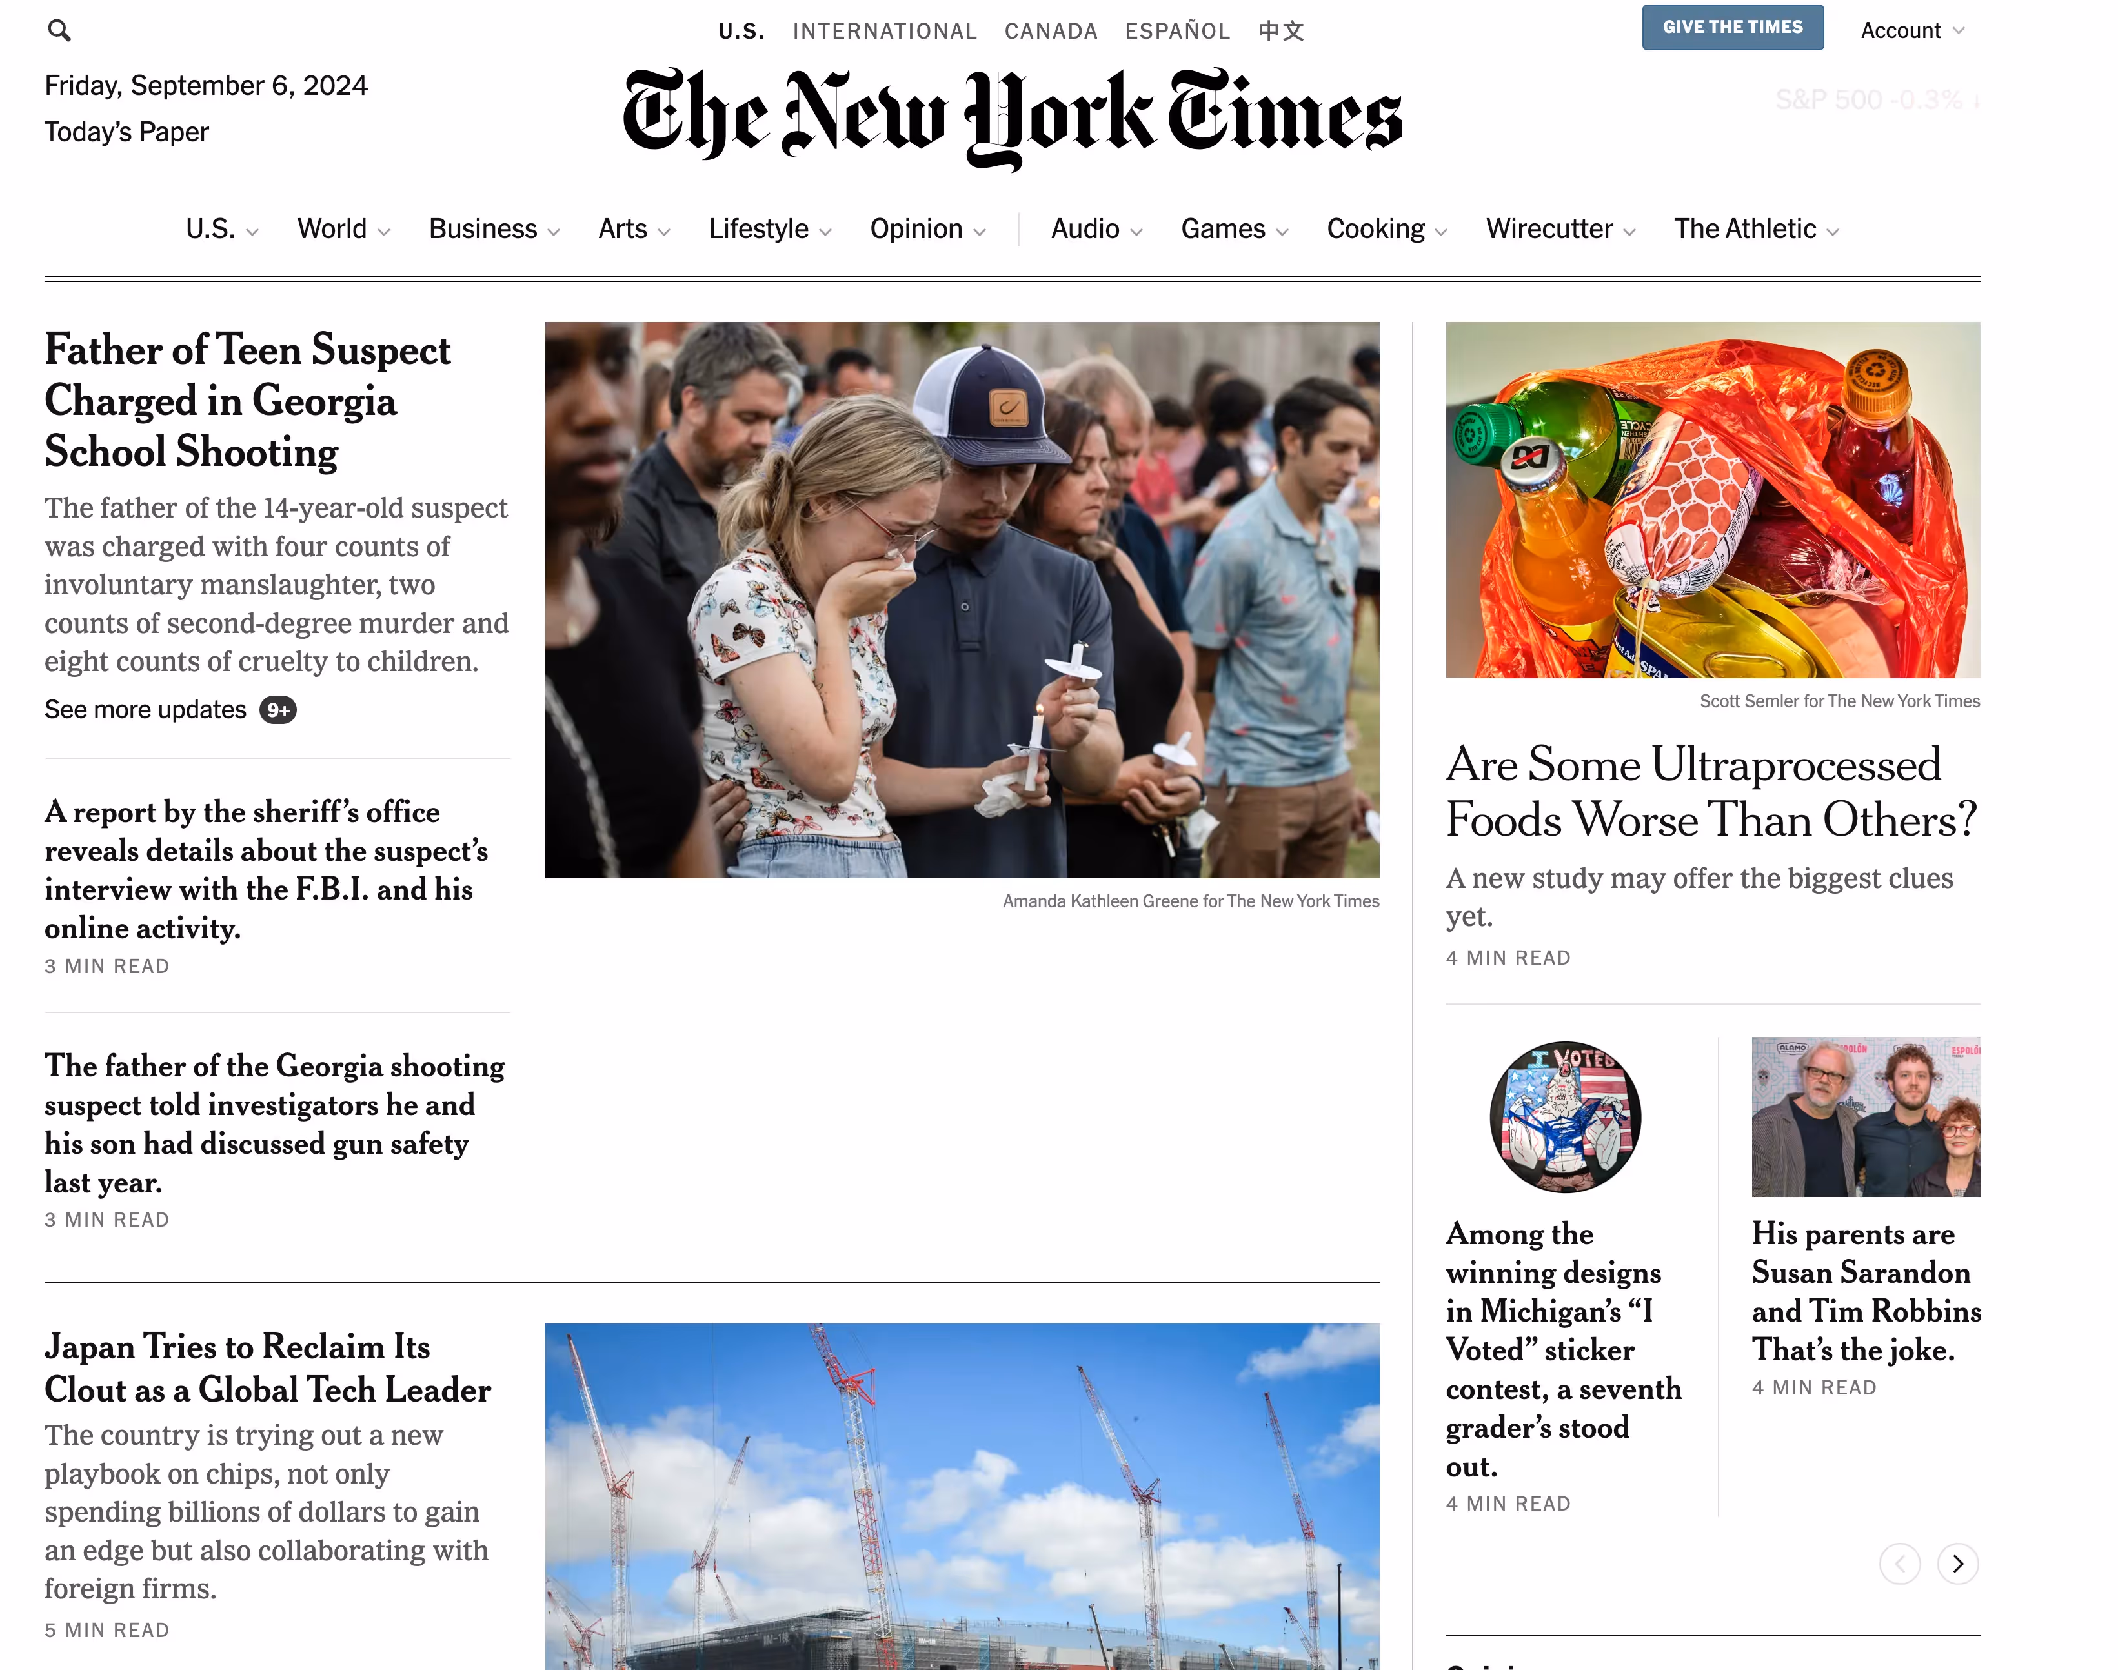The image size is (2118, 1670).
Task: Expand the World section menu
Action: pyautogui.click(x=343, y=229)
